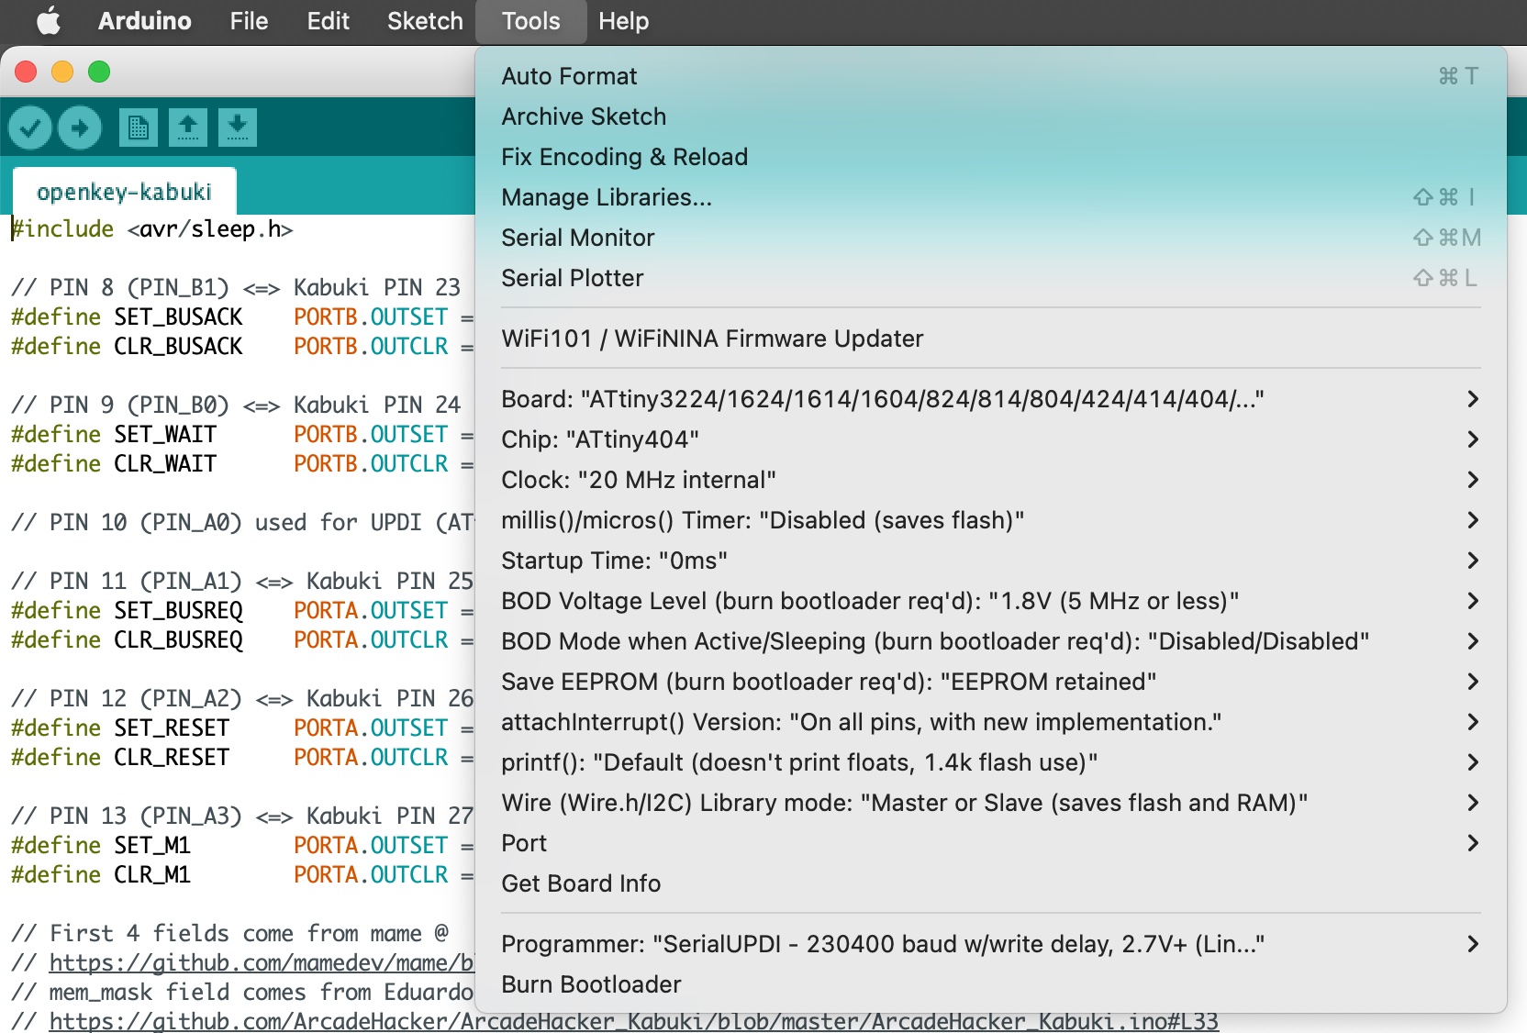Click the "#define CLR_M1" code line
Screen dimensions: 1527x1033
(x=242, y=874)
